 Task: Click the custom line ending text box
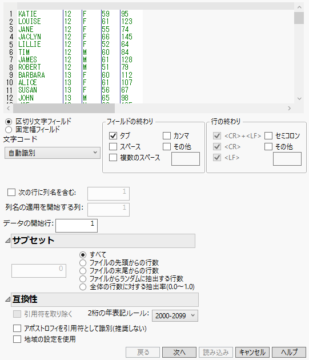click(287, 159)
